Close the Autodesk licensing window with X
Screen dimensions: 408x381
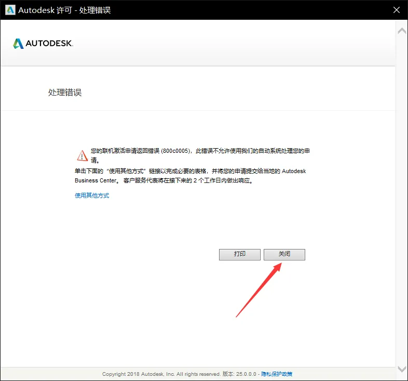[396, 10]
